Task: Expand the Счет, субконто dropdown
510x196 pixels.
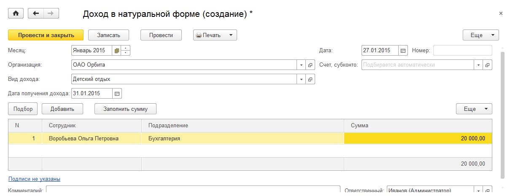Action: pos(478,65)
